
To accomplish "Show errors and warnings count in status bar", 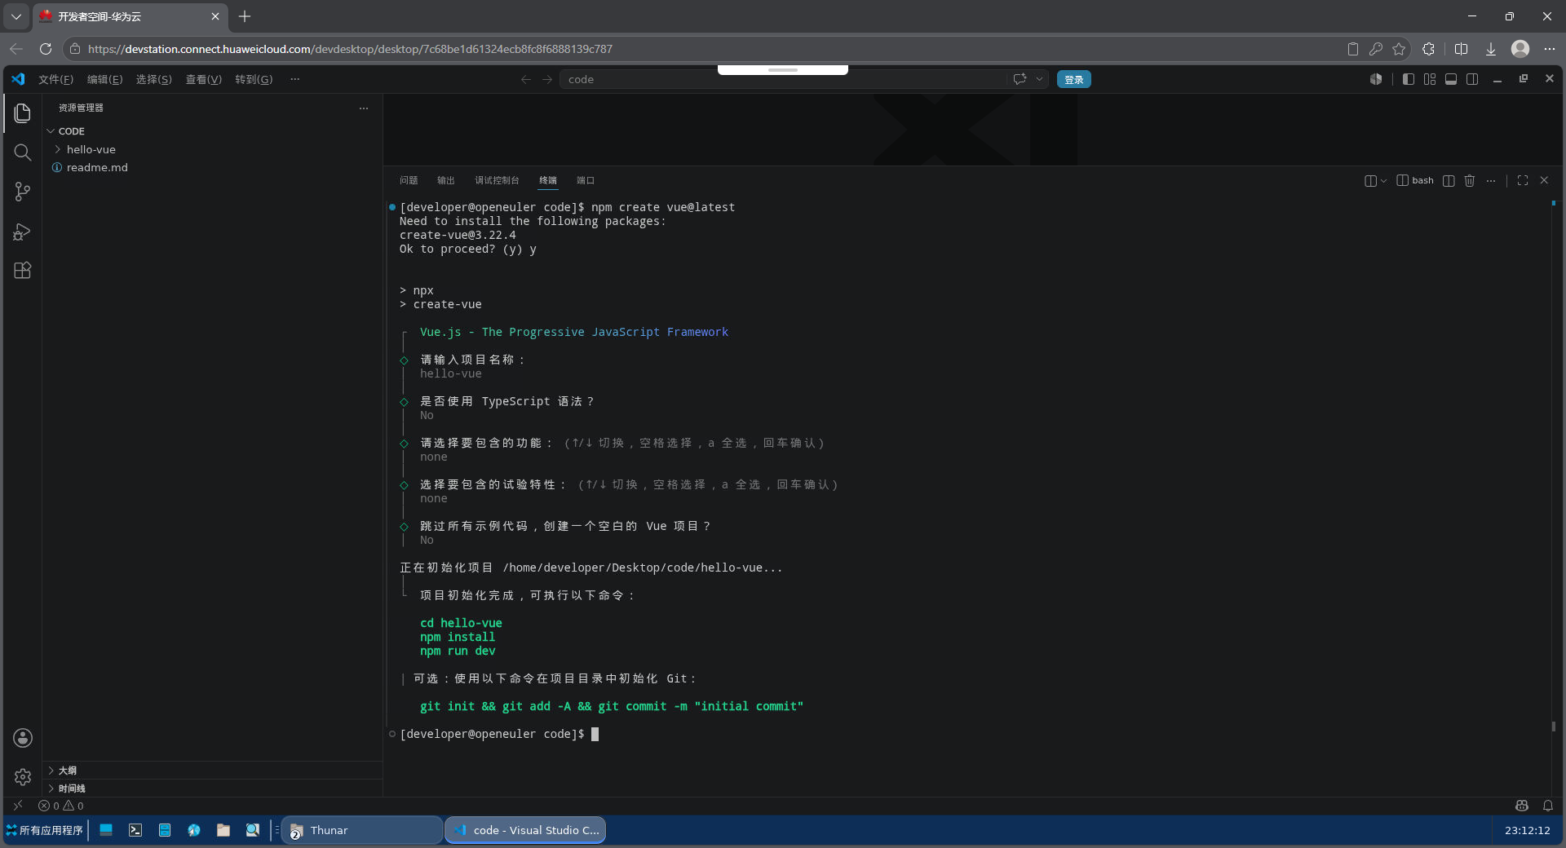I will 60,806.
